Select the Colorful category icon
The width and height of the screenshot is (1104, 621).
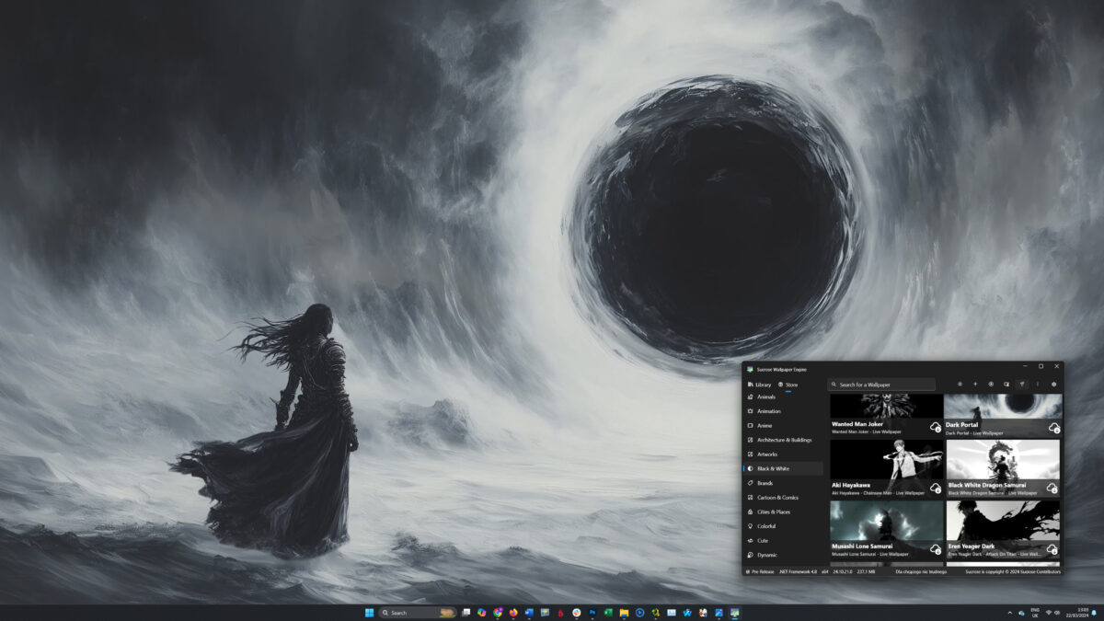[x=752, y=525]
